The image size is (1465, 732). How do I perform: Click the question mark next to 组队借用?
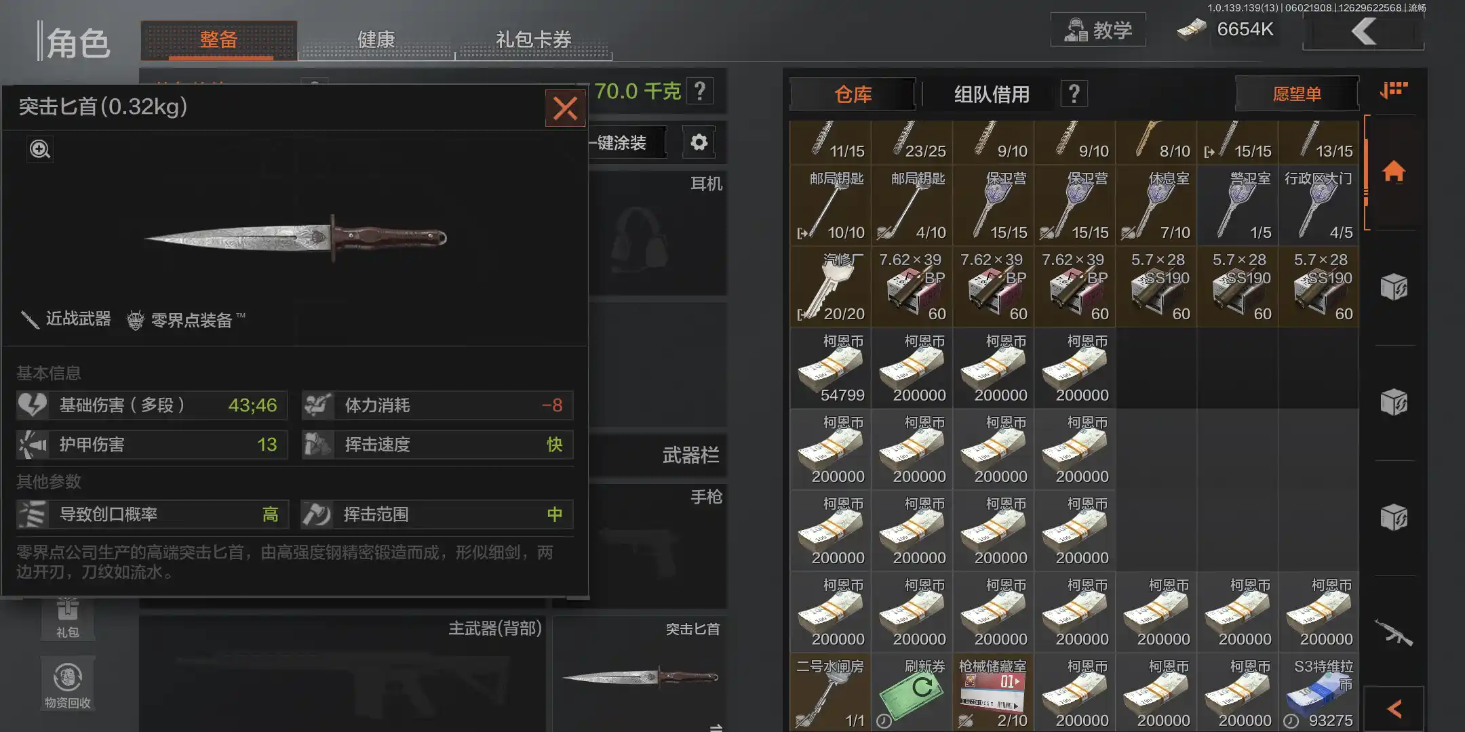tap(1074, 94)
